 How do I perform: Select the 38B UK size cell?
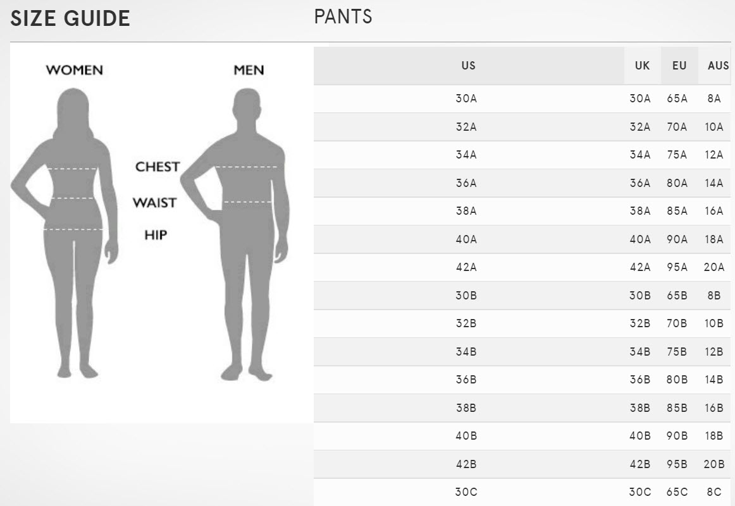(x=639, y=408)
